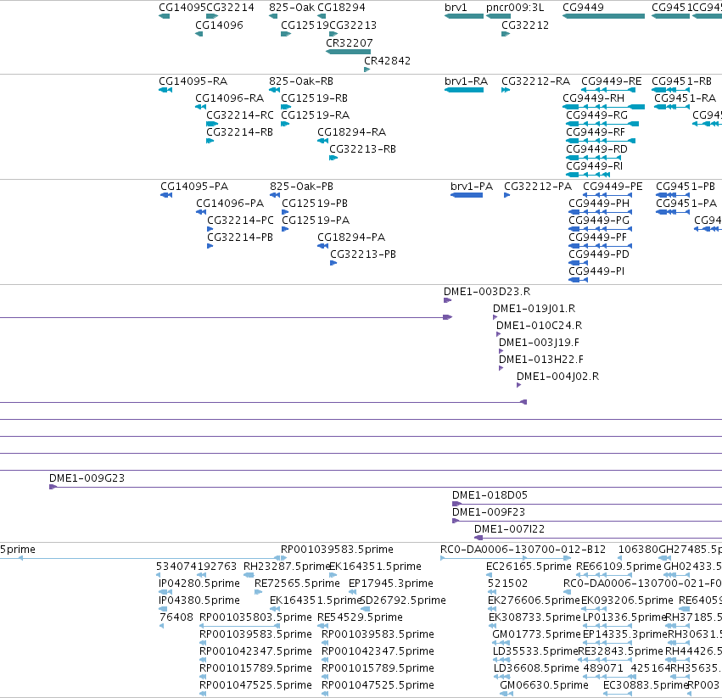Click transcript CG14095-RA
This screenshot has height=698, width=722.
[193, 81]
